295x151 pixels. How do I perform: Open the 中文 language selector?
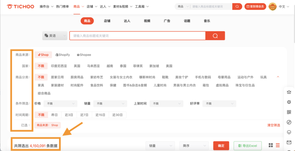point(284,7)
